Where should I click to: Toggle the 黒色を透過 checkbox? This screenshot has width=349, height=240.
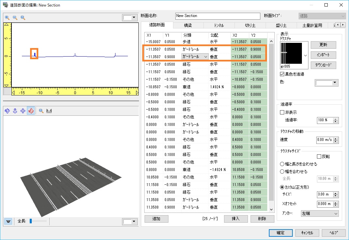[282, 74]
